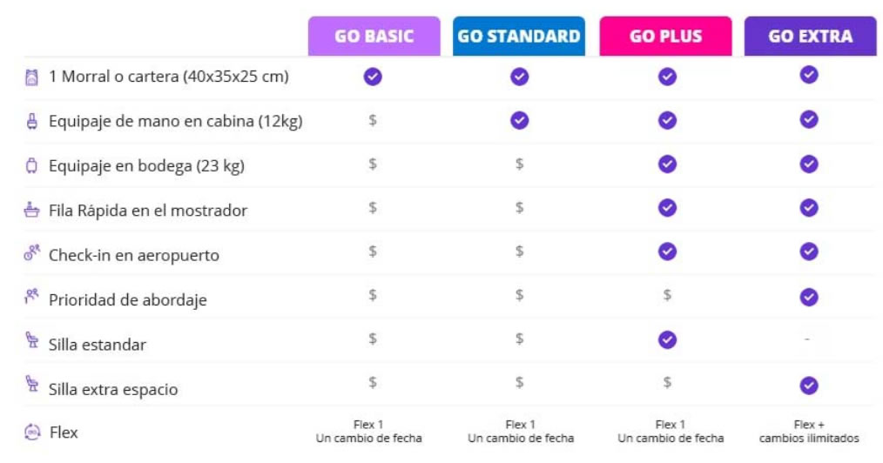The height and width of the screenshot is (463, 883).
Task: Click GO PLUS checkmark for Silla estandar
Action: pyautogui.click(x=667, y=339)
